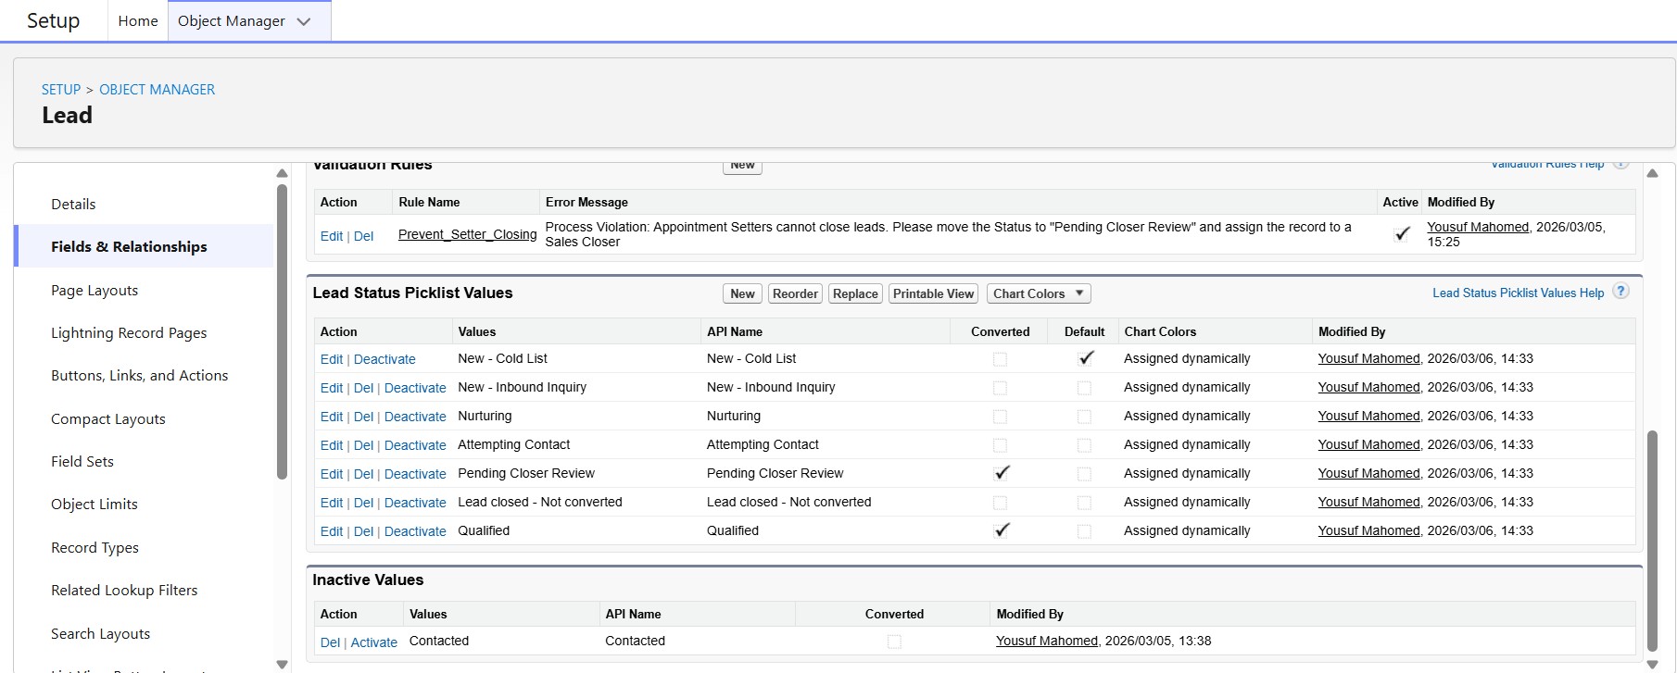
Task: Click New button in Validation Rules
Action: click(x=742, y=167)
